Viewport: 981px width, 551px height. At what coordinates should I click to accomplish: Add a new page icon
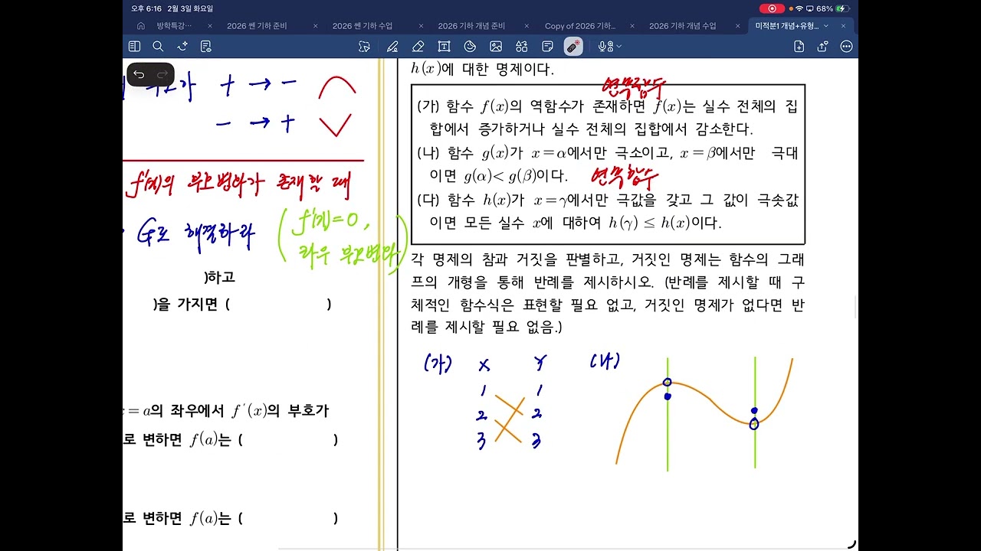799,47
